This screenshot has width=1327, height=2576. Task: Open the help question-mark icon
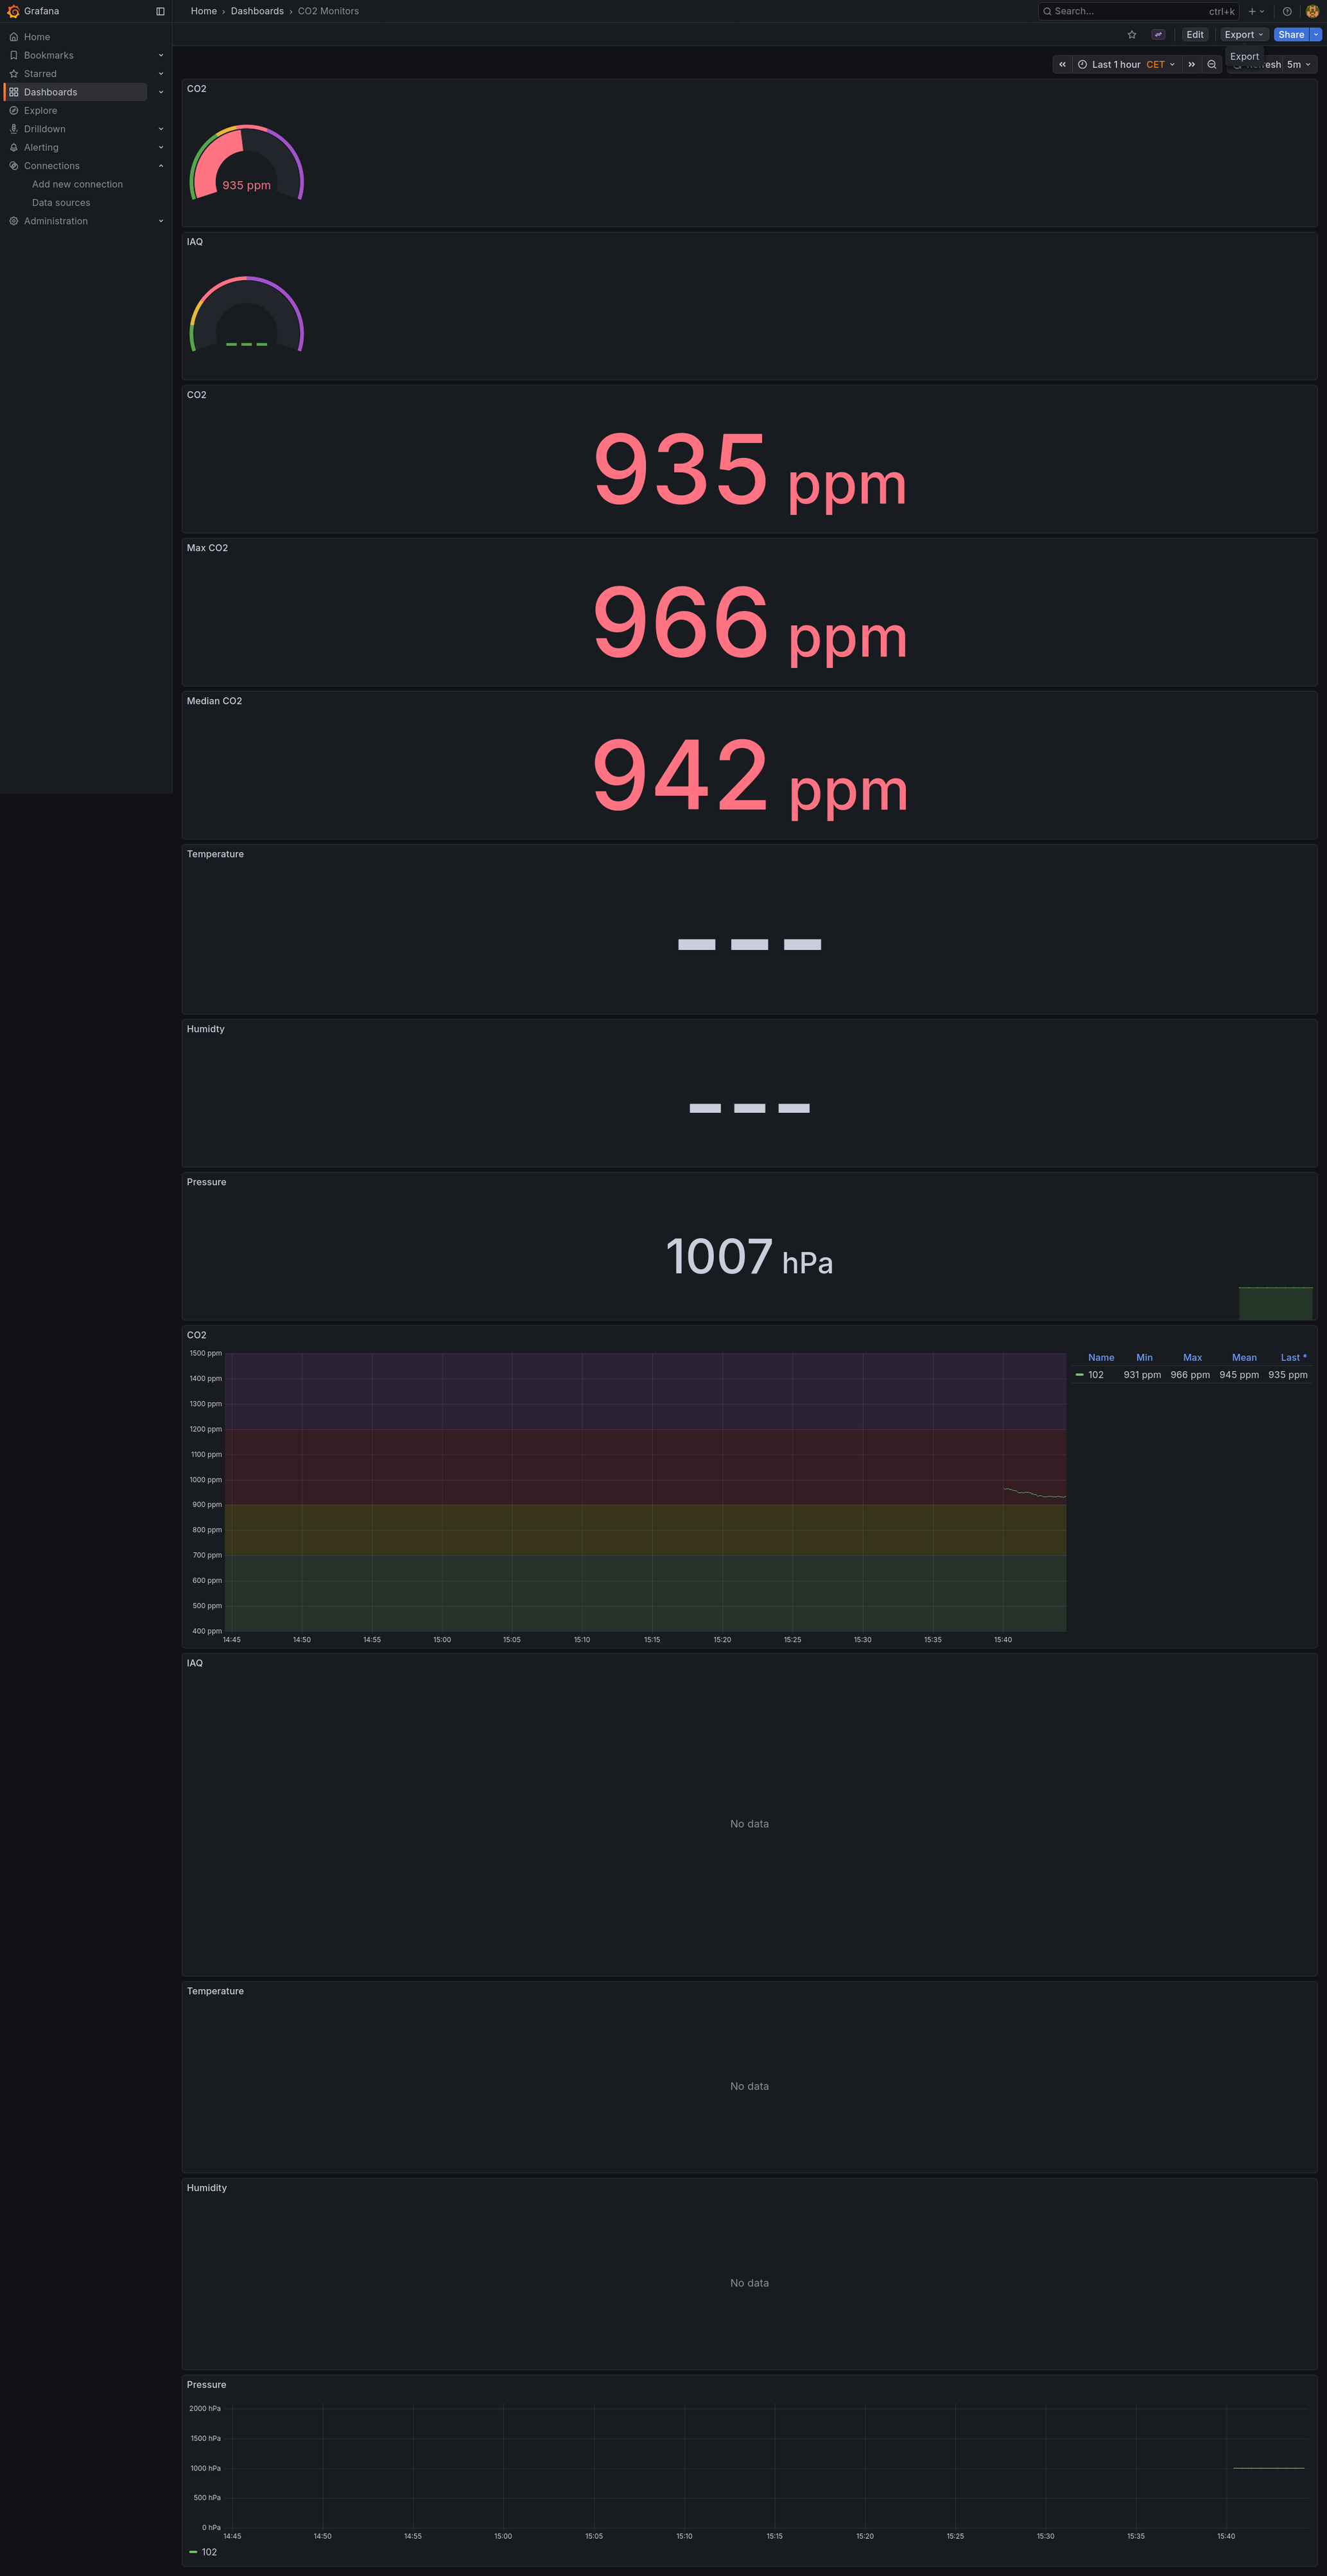tap(1287, 11)
